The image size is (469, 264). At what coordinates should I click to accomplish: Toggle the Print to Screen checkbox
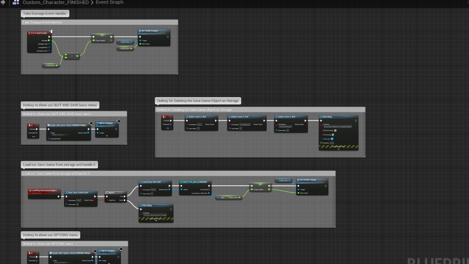coord(335,130)
